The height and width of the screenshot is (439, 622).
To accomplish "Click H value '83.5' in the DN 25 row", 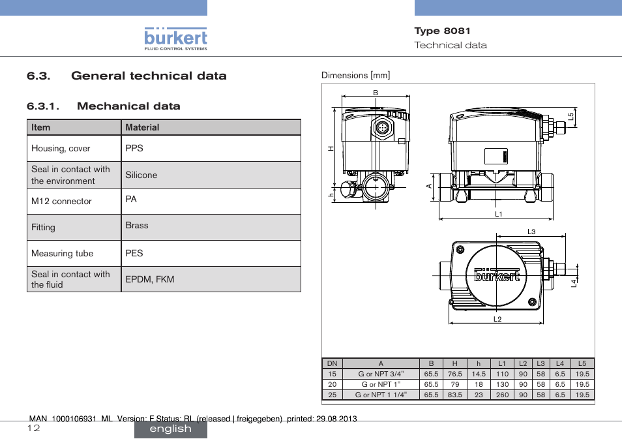I will tap(455, 395).
